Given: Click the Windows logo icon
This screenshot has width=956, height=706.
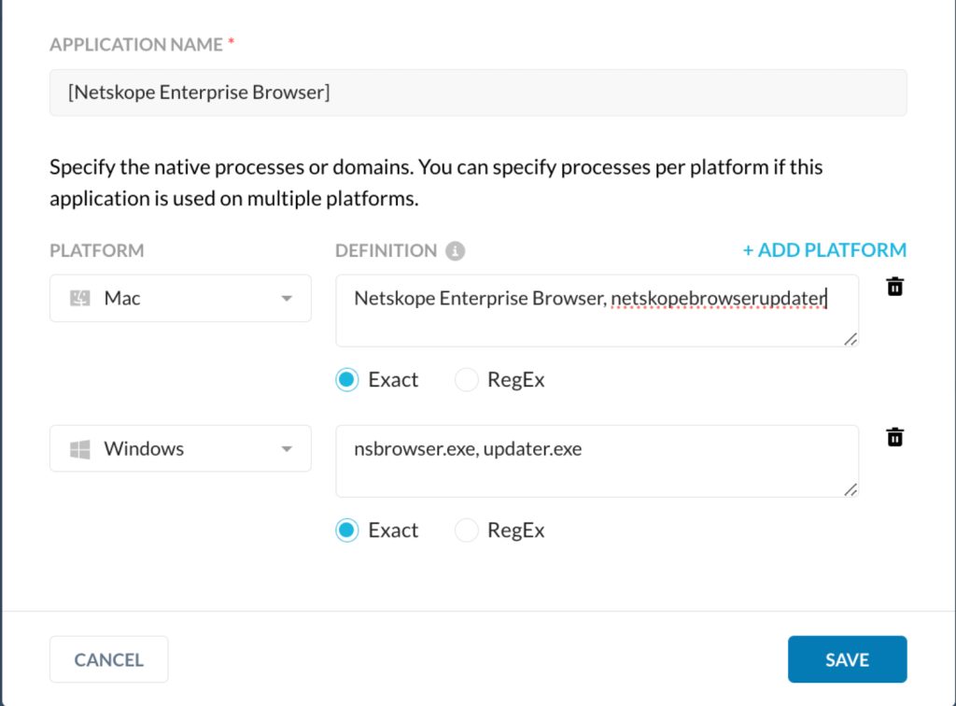Looking at the screenshot, I should (x=80, y=449).
